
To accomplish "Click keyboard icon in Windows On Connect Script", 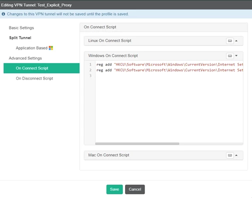I will tap(230, 56).
